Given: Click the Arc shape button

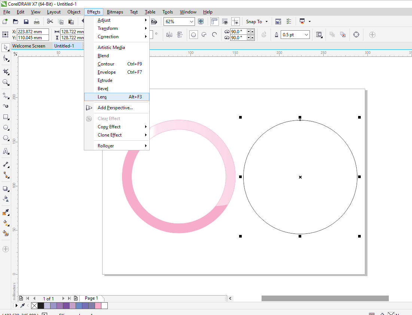Looking at the screenshot, I should point(214,35).
